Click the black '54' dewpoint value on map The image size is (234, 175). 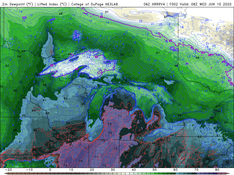click(19, 56)
